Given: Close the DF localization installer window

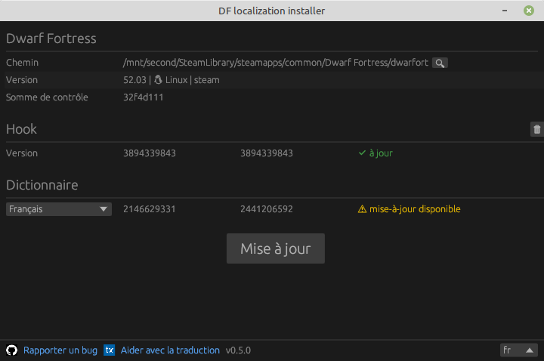Looking at the screenshot, I should coord(529,11).
